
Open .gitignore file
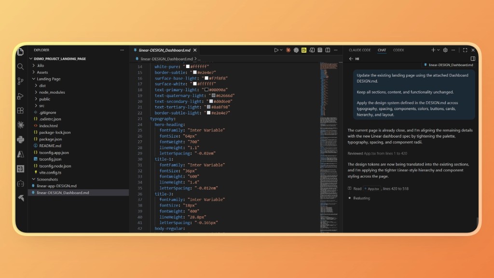(48, 112)
